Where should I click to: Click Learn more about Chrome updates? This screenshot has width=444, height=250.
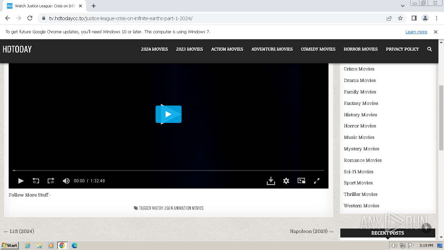pos(416,32)
